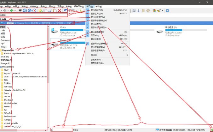Screen dimensions: 213x132
Task: Uncheck 显示路径导航栏(M) menu entry
Action: point(107,21)
